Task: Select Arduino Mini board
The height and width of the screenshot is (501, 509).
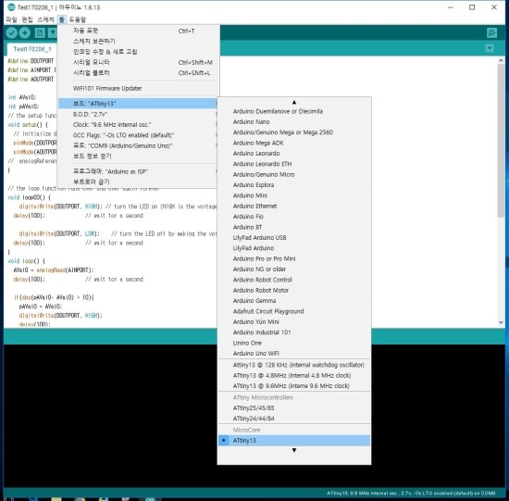Action: pos(294,195)
